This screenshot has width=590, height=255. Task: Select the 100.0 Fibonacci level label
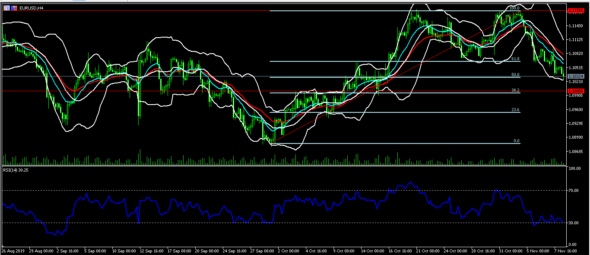point(514,8)
